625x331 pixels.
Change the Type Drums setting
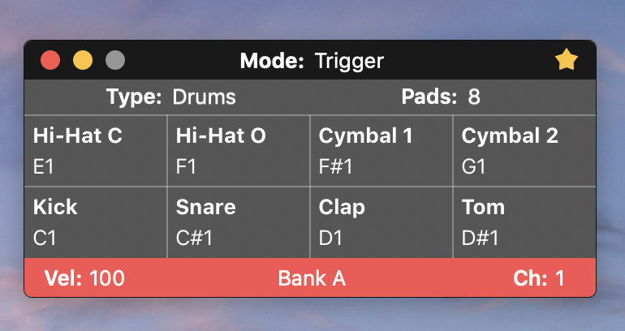click(170, 97)
